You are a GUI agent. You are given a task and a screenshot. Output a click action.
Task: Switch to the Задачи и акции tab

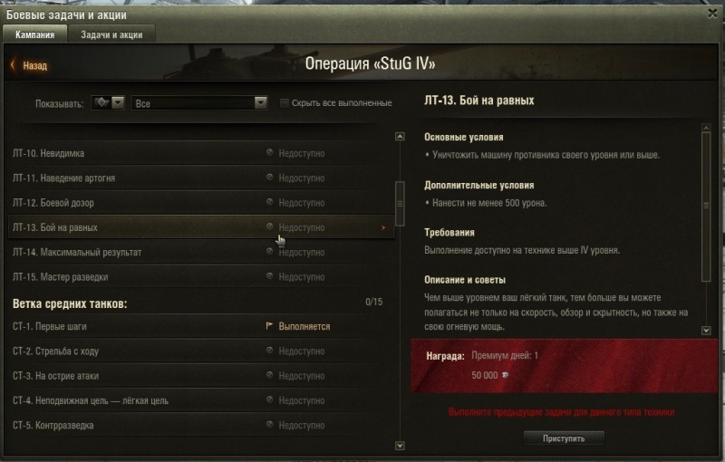[111, 34]
